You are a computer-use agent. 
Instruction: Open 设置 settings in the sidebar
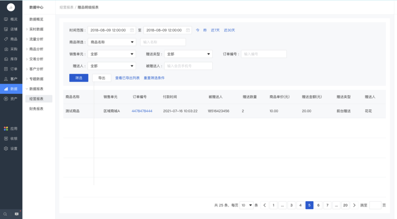tap(11, 149)
